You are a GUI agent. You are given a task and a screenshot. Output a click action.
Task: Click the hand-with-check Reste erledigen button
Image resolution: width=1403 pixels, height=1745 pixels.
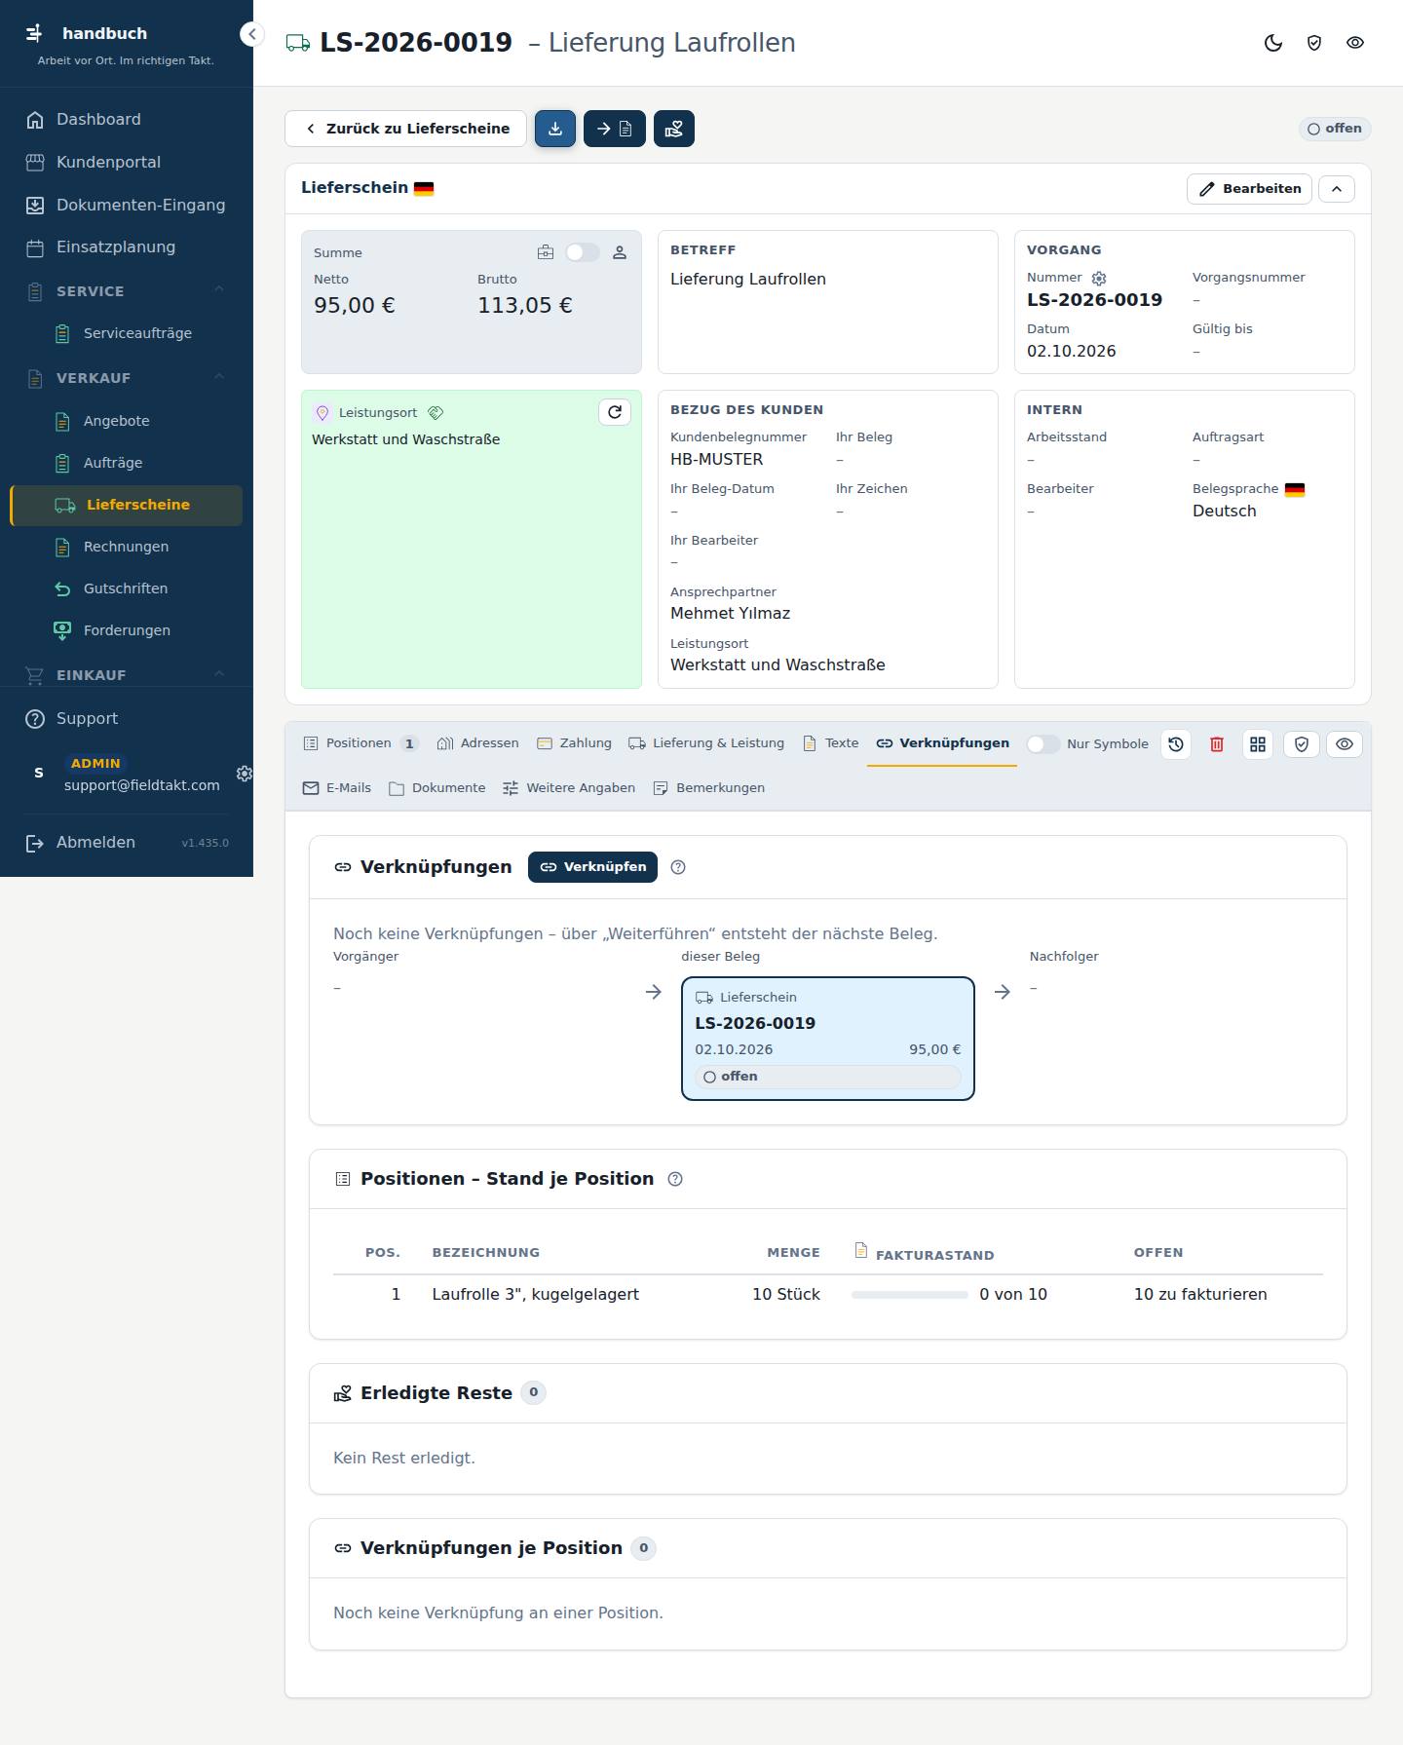(674, 129)
